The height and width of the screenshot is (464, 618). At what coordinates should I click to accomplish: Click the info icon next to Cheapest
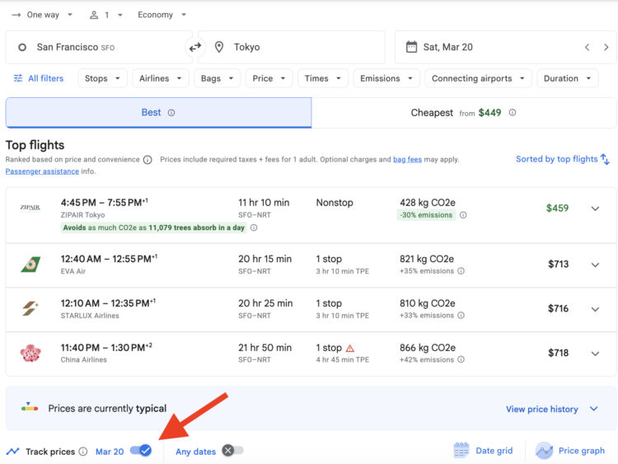pyautogui.click(x=513, y=112)
